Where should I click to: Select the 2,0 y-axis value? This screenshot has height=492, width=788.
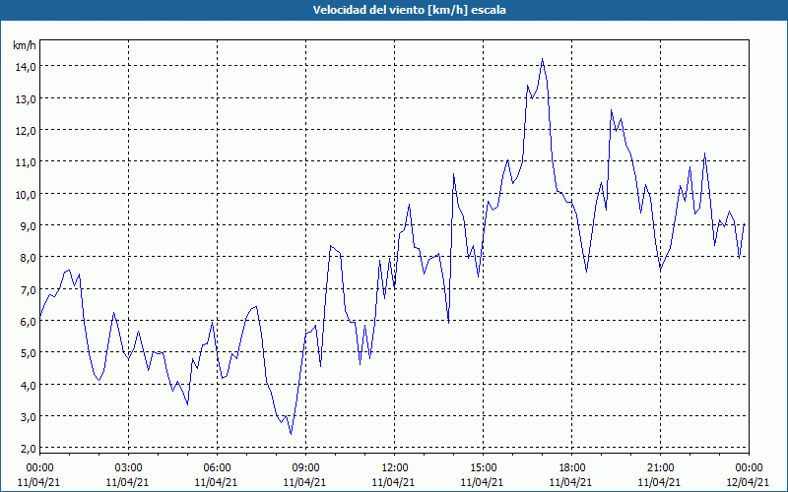28,448
